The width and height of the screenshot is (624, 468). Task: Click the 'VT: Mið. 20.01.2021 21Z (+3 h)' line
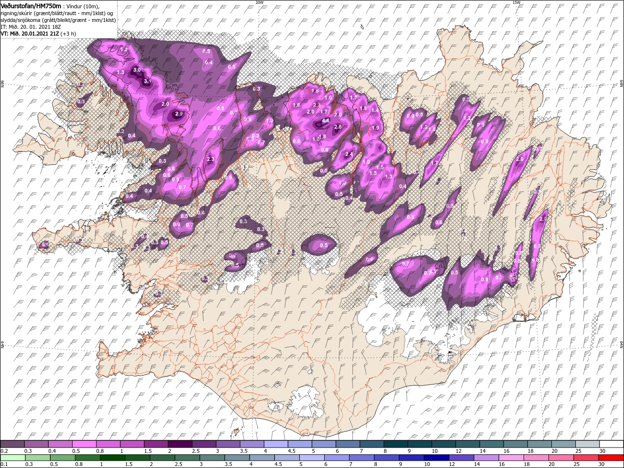tap(38, 34)
